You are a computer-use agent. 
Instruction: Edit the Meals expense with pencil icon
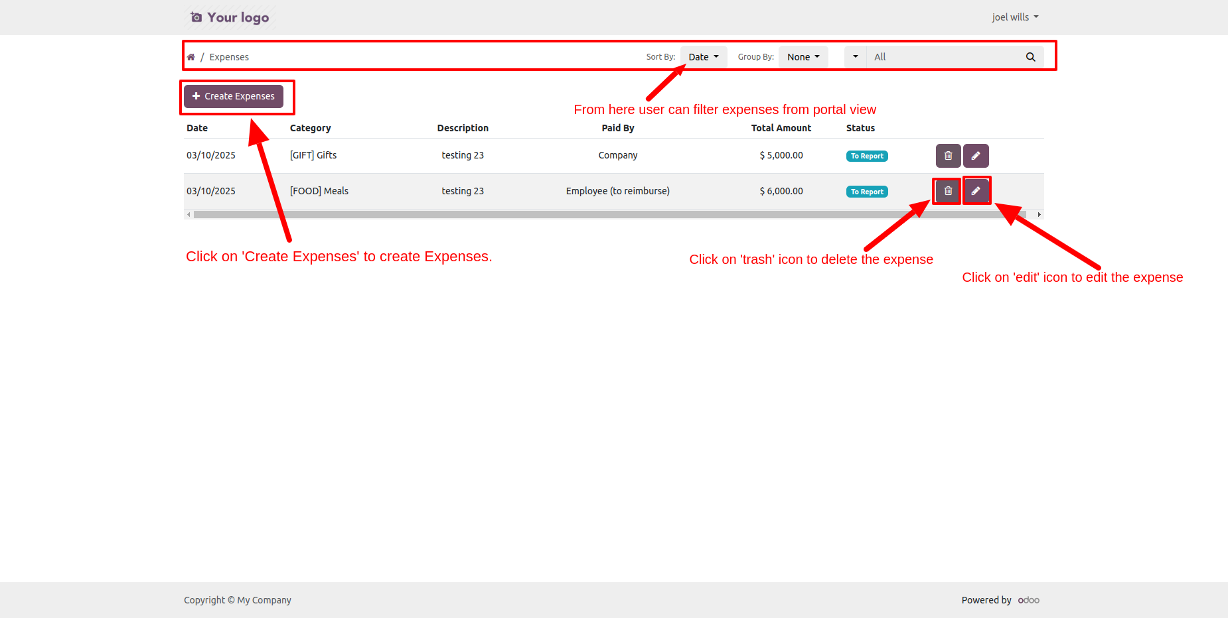point(976,191)
